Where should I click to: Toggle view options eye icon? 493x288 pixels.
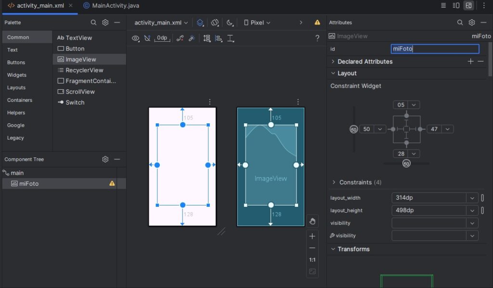(x=135, y=38)
